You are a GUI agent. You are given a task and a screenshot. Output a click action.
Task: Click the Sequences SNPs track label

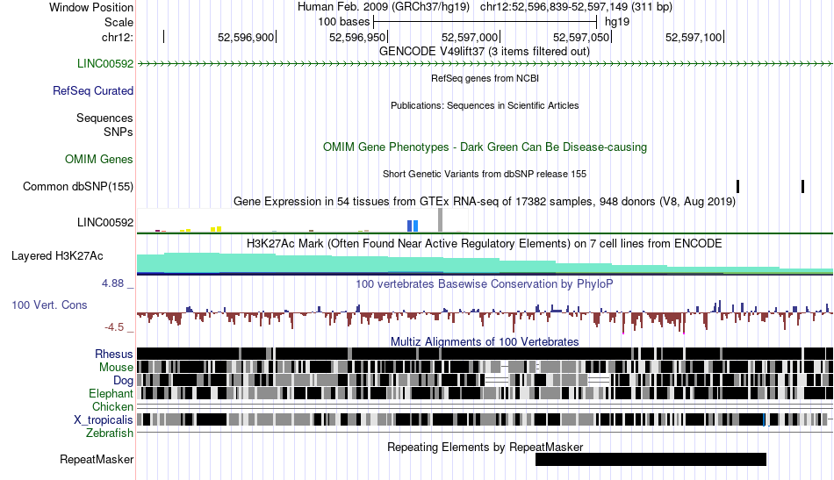click(x=104, y=125)
